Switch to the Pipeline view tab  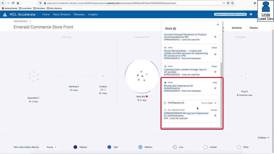click(253, 28)
